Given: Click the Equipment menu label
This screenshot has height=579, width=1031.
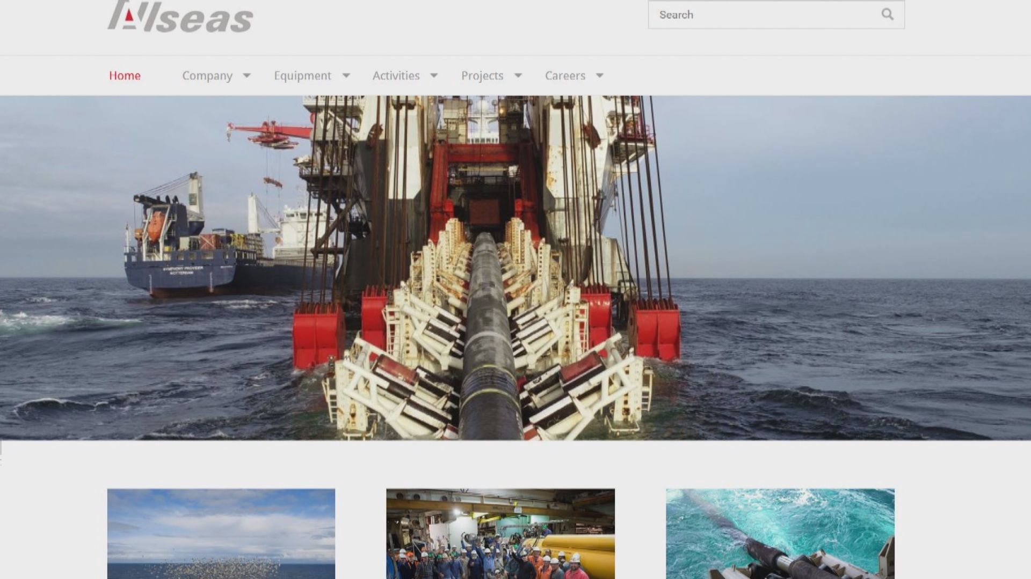Looking at the screenshot, I should (302, 76).
